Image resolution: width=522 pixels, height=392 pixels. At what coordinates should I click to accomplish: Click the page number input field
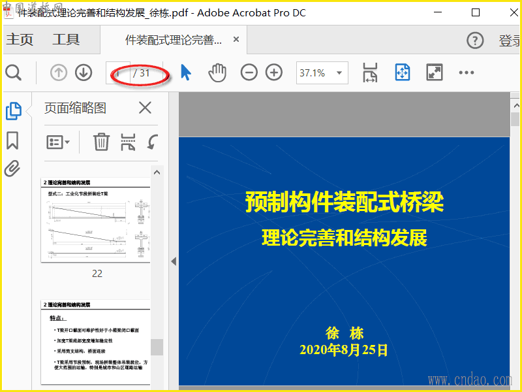[x=118, y=73]
